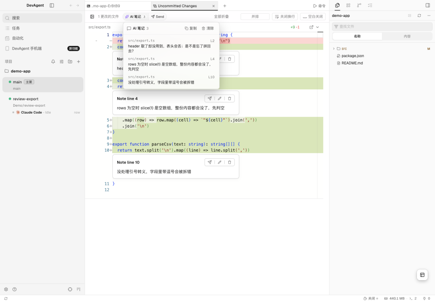Open src/export.ts diff in external editor
This screenshot has width=435, height=302.
pyautogui.click(x=311, y=27)
